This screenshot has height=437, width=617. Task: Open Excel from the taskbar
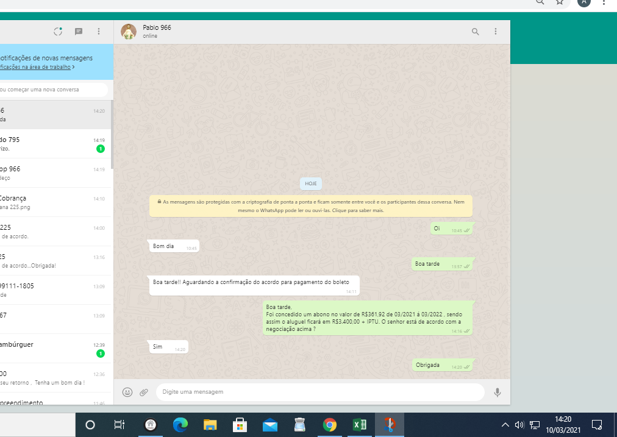(x=359, y=425)
